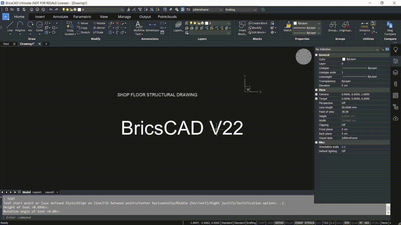The height and width of the screenshot is (225, 401).
Task: Switch to the Layout1 tab
Action: click(37, 192)
